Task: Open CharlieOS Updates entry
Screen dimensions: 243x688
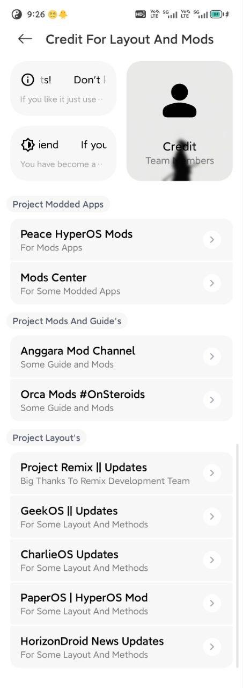Action: coord(121,560)
